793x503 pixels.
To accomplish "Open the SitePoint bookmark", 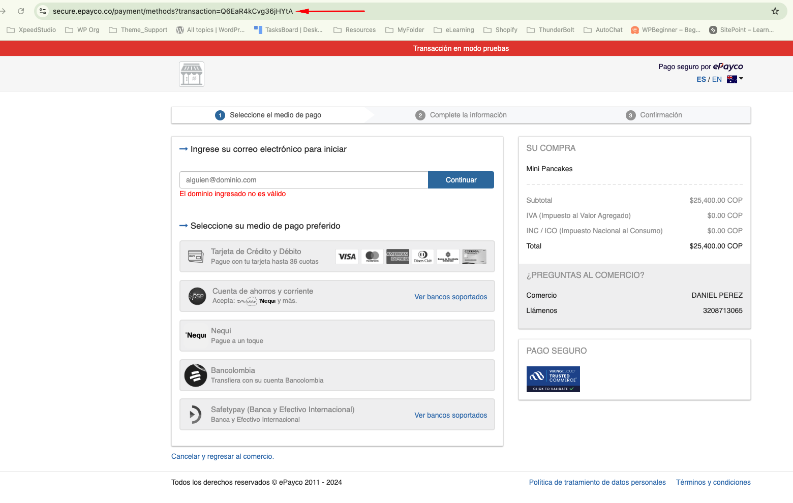I will point(742,30).
